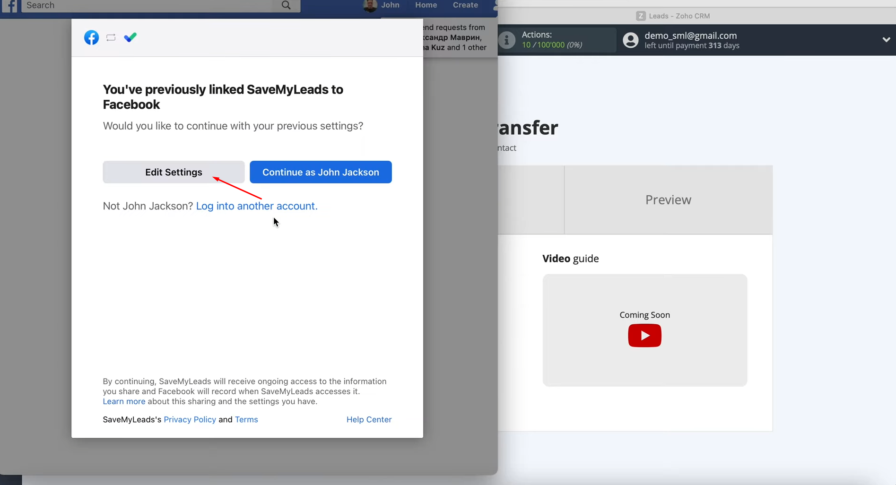
Task: Click the Edit Settings button
Action: [x=174, y=172]
